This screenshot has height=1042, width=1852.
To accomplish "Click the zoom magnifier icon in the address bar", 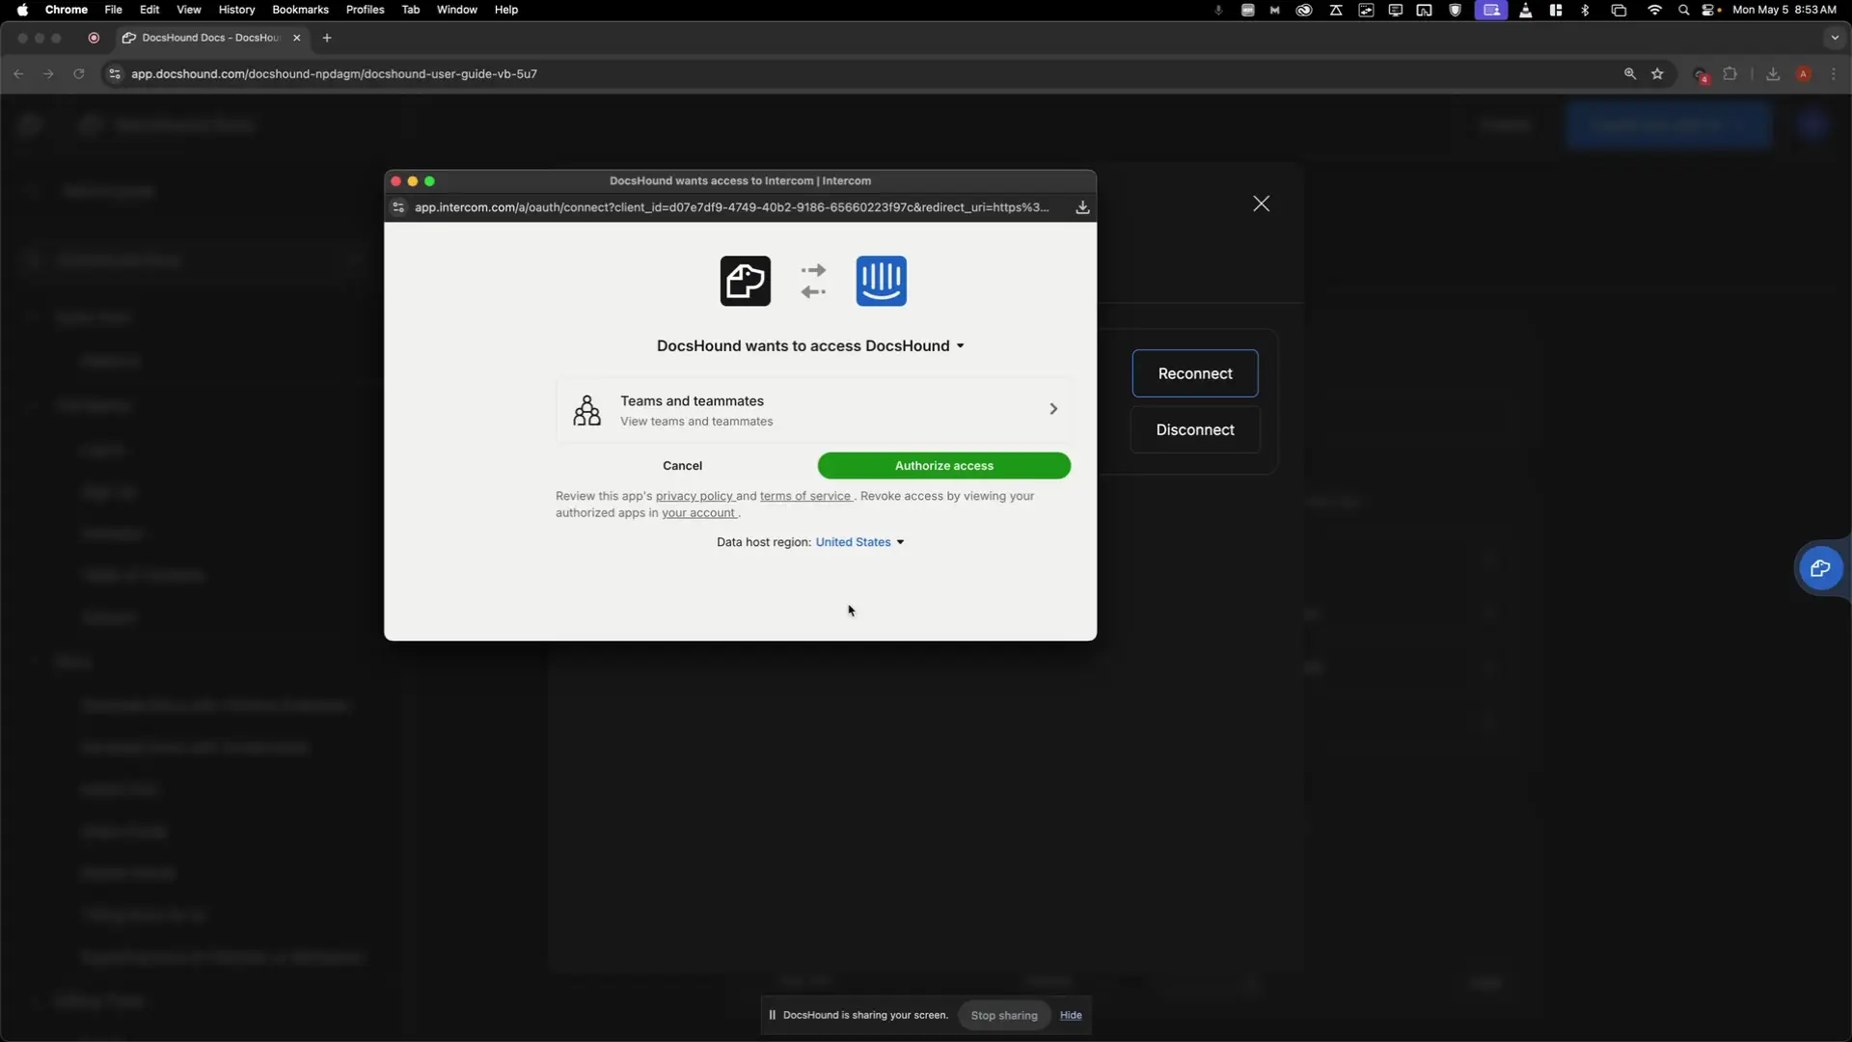I will [1630, 73].
